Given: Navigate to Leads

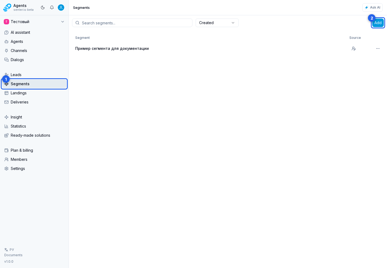Looking at the screenshot, I should point(34,75).
